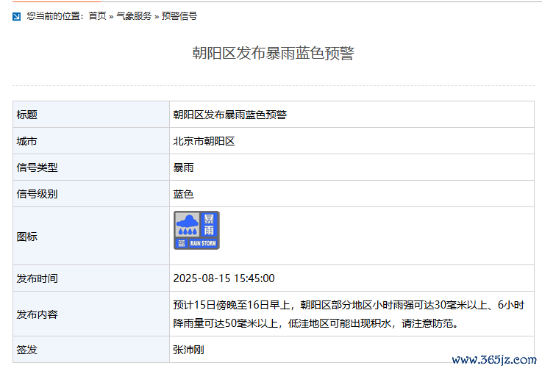Image resolution: width=542 pixels, height=371 pixels.
Task: Click the warning text starting 预计15日傍晚
Action: point(349,314)
